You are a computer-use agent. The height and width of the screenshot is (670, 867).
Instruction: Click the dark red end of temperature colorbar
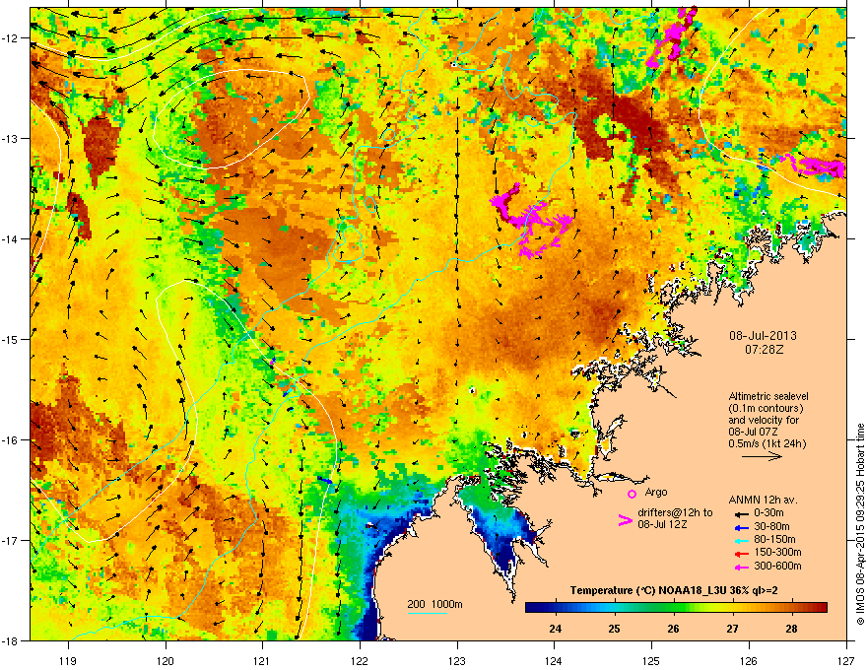coord(823,607)
